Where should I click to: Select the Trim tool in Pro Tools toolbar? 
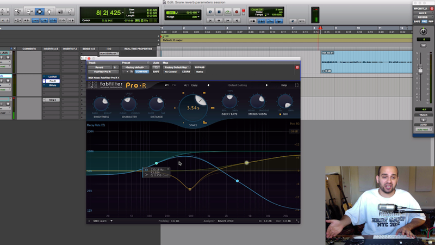point(29,11)
